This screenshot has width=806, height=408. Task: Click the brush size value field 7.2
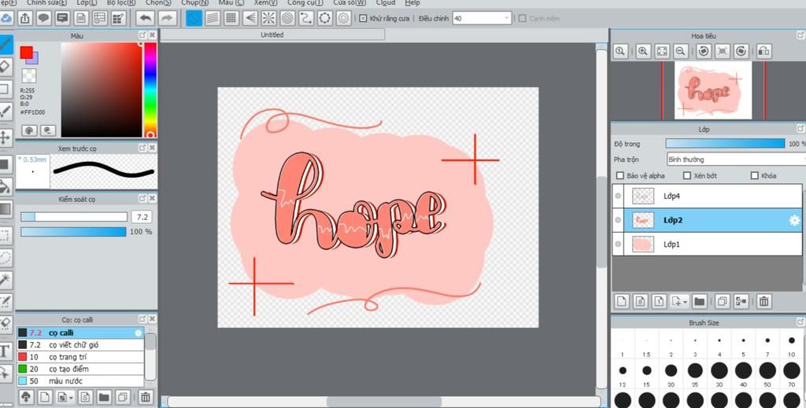pyautogui.click(x=142, y=217)
